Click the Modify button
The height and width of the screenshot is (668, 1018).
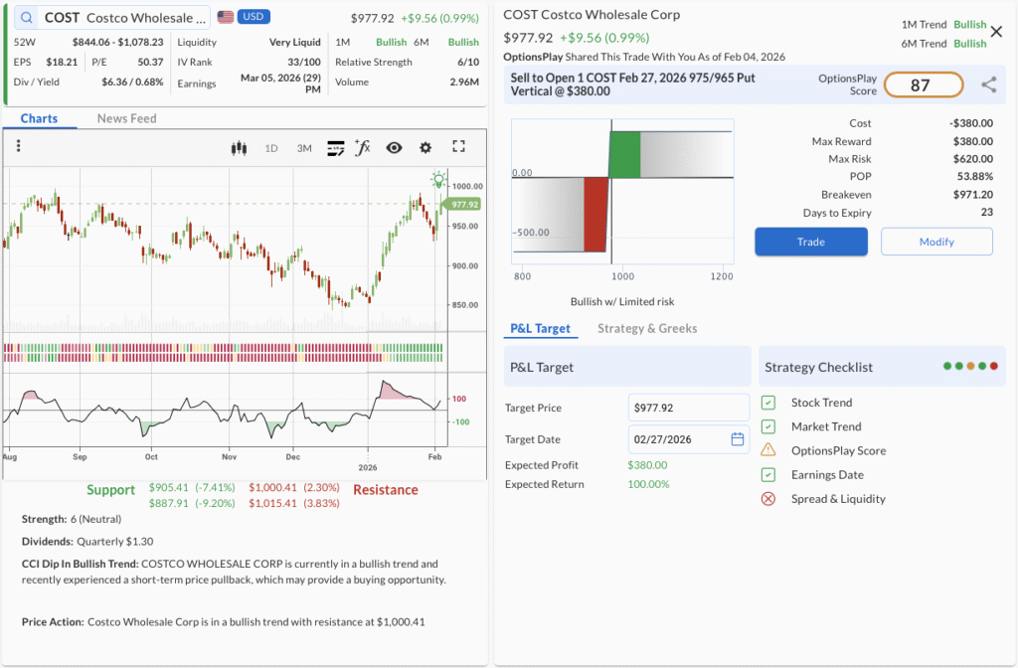(935, 242)
